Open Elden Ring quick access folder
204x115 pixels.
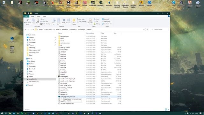tap(32, 48)
